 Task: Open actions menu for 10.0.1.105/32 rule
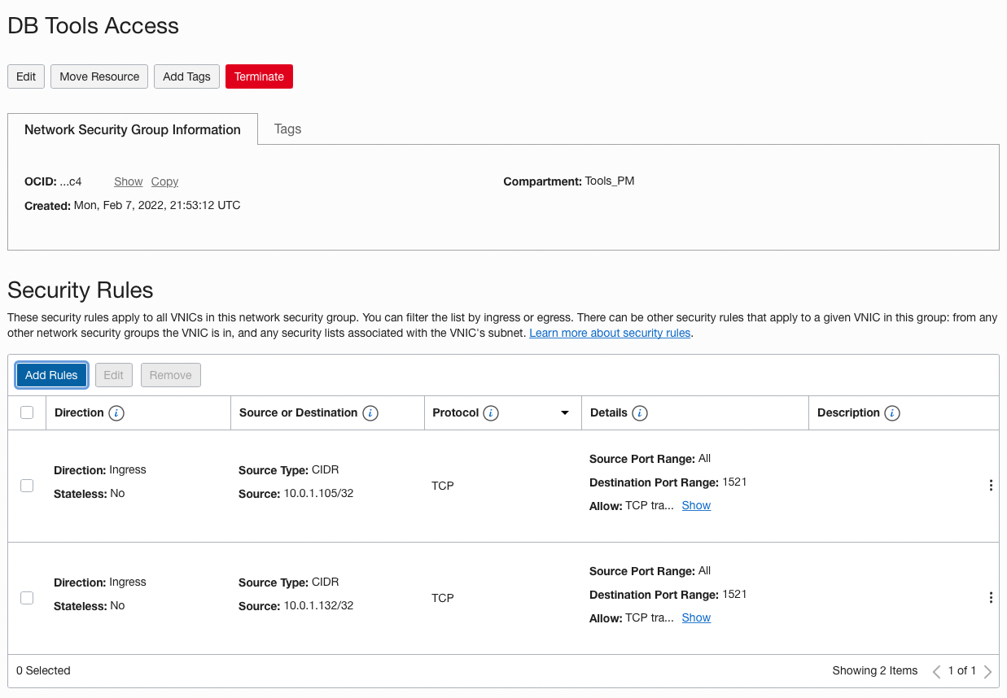(990, 486)
